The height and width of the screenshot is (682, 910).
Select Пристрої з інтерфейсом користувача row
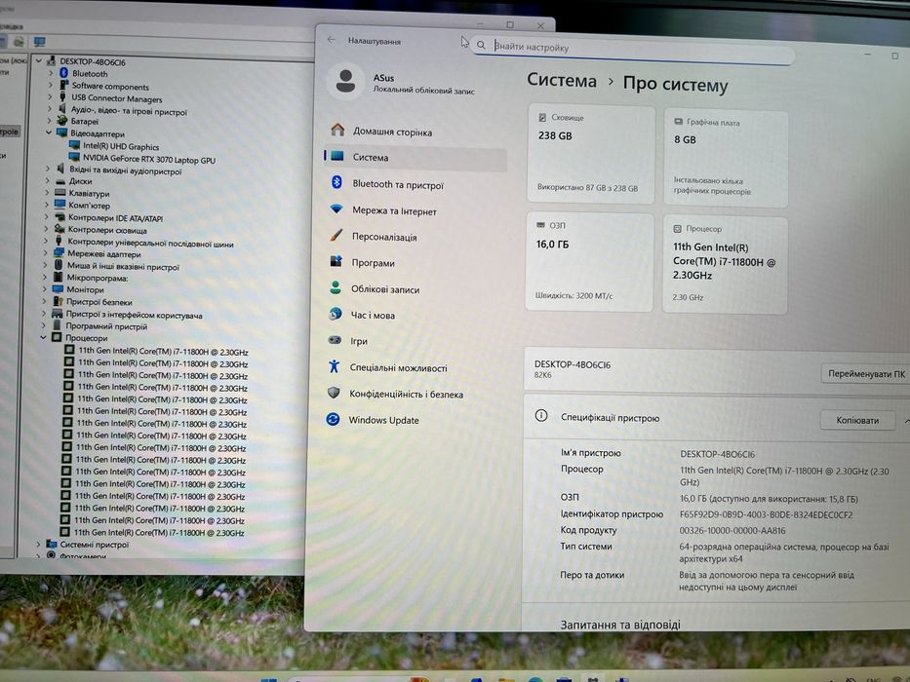pyautogui.click(x=128, y=315)
